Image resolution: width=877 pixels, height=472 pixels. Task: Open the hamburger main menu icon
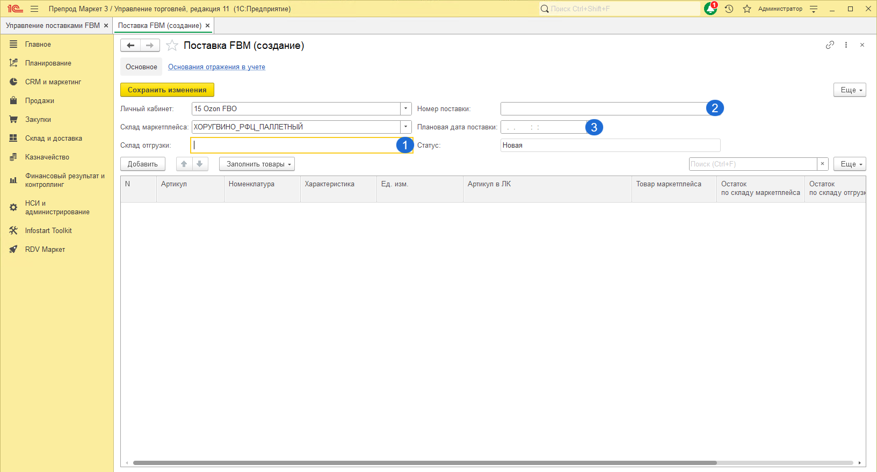click(34, 9)
